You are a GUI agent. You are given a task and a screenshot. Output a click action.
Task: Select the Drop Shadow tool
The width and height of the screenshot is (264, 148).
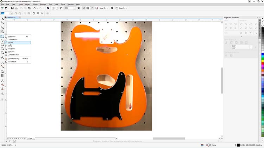2,72
